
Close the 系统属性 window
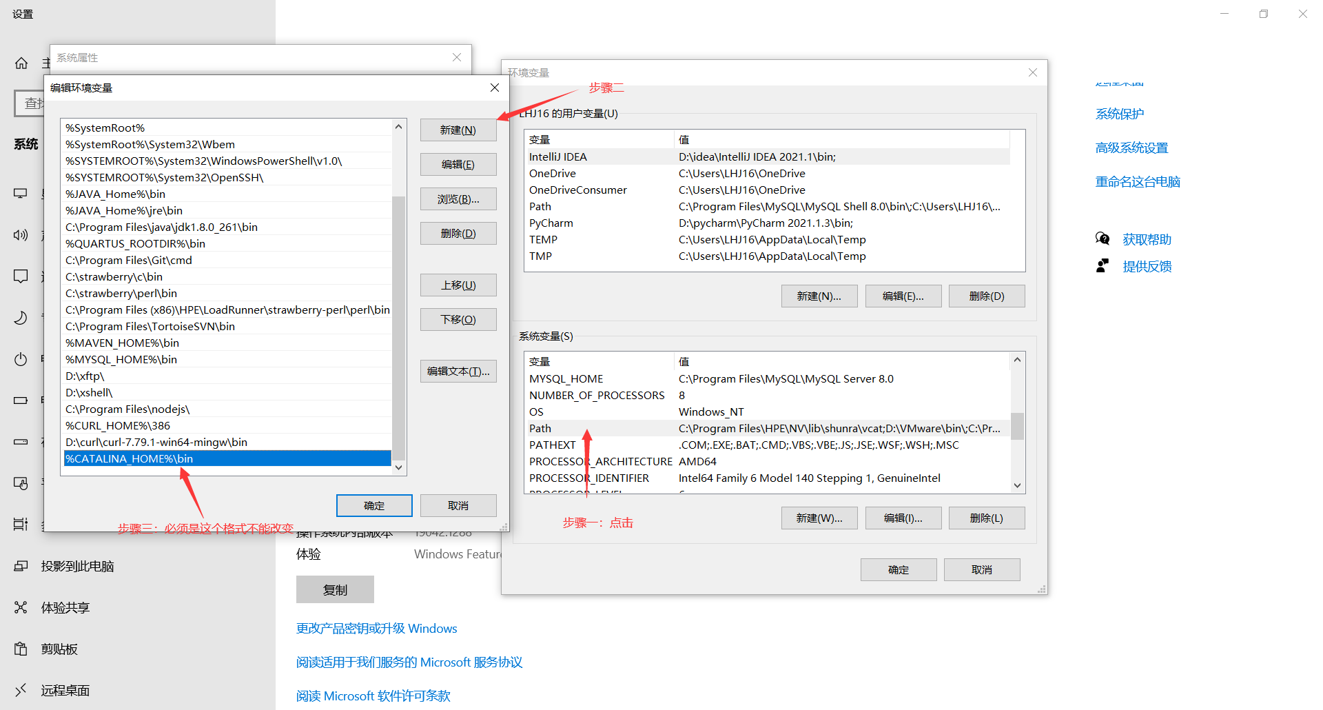457,57
